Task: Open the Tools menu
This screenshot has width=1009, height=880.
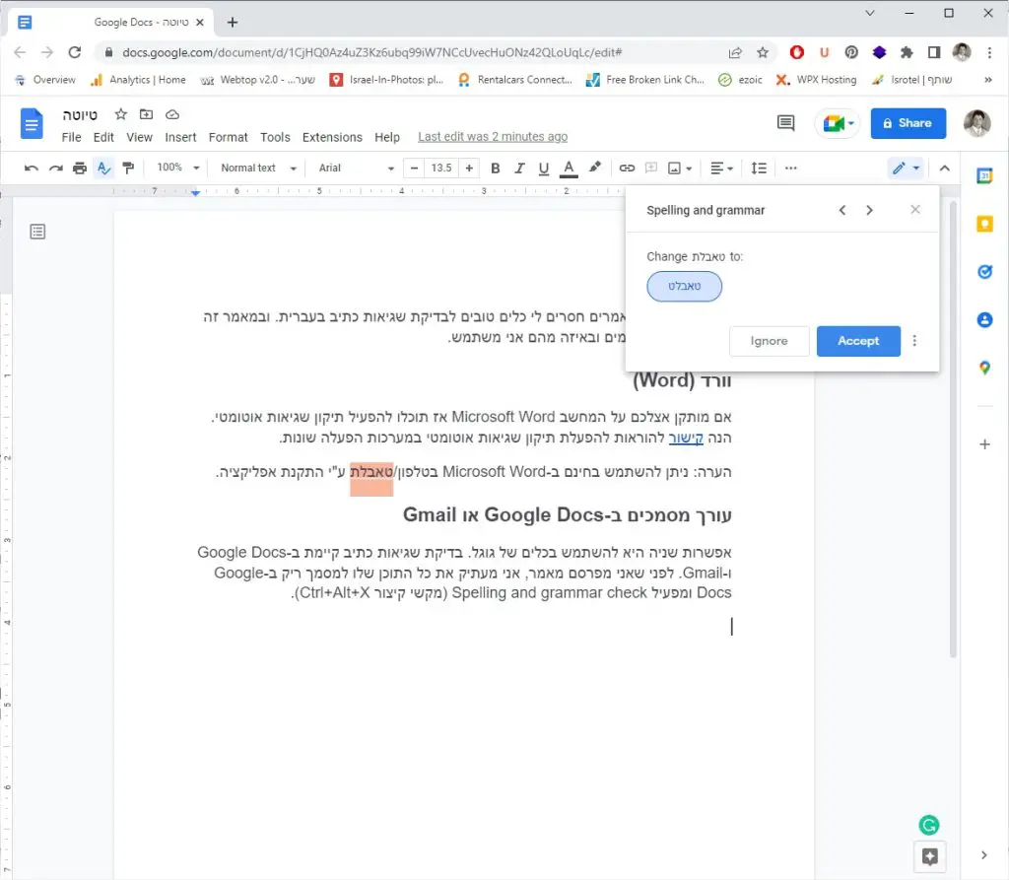Action: click(275, 137)
